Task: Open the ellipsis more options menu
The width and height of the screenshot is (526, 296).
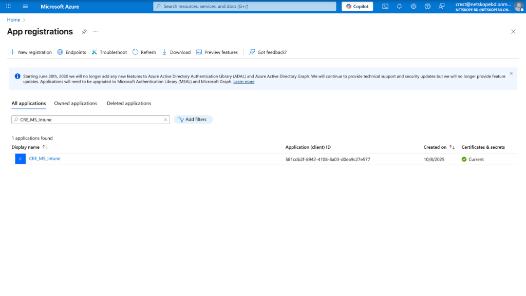Action: (95, 31)
